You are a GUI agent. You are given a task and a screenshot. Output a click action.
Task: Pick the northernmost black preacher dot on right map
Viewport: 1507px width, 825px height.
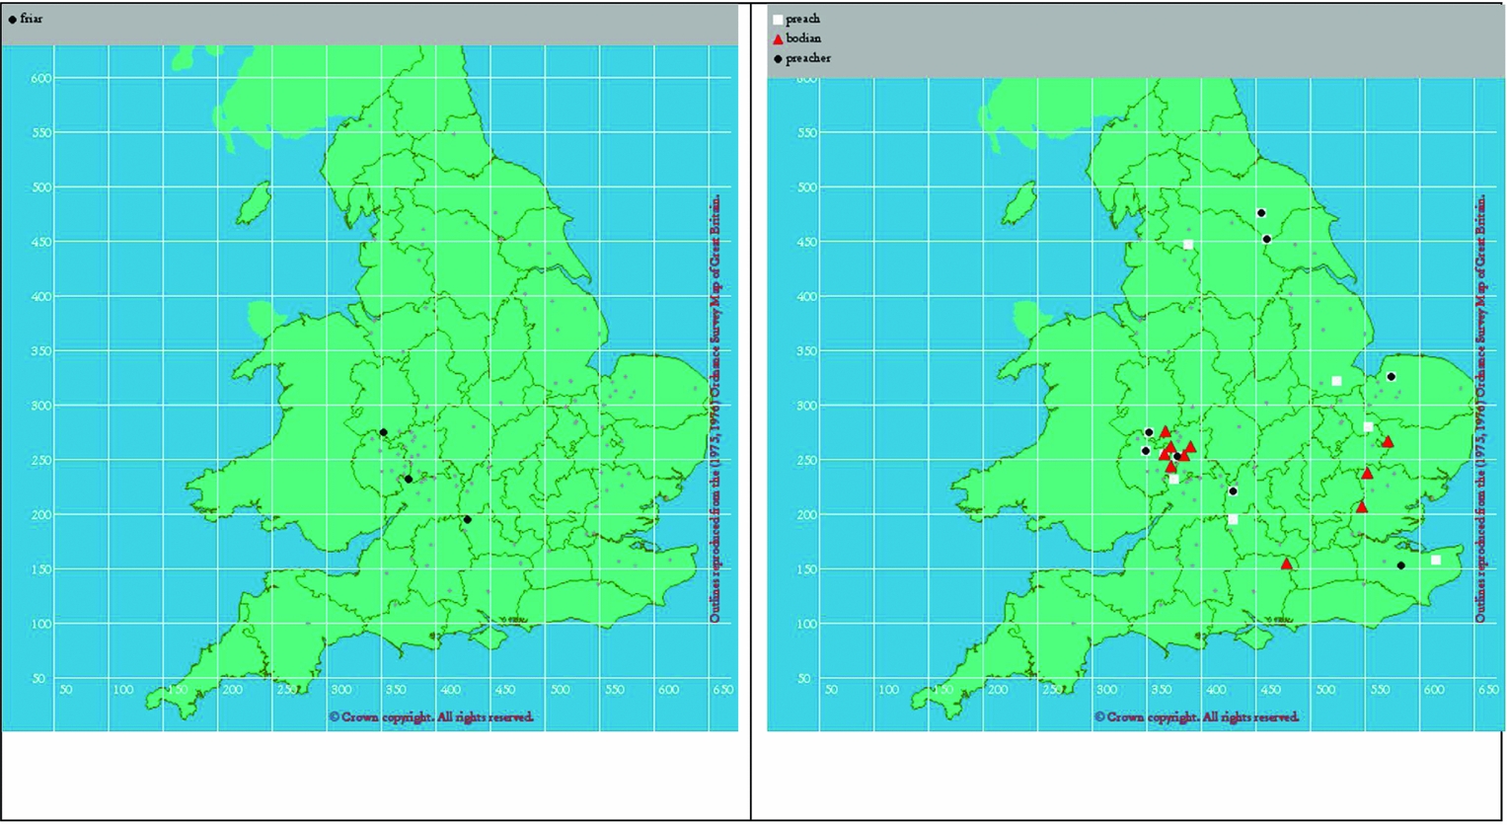tap(1261, 213)
